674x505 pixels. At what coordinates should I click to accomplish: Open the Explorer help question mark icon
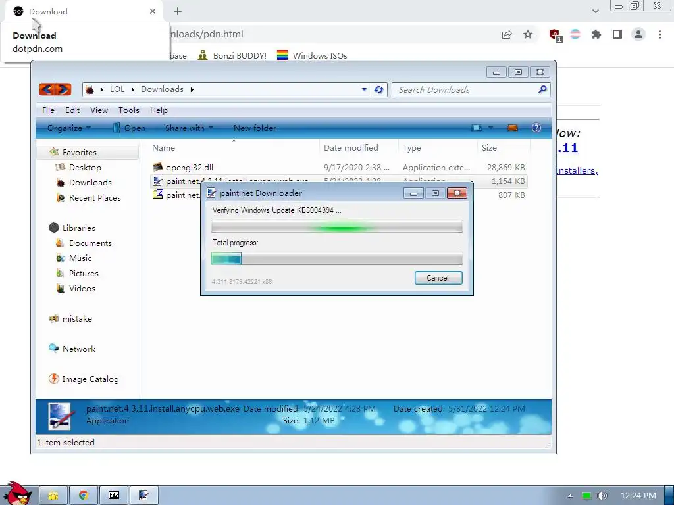(536, 128)
